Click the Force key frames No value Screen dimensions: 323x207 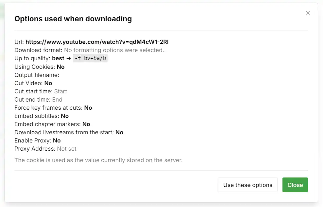pyautogui.click(x=88, y=108)
